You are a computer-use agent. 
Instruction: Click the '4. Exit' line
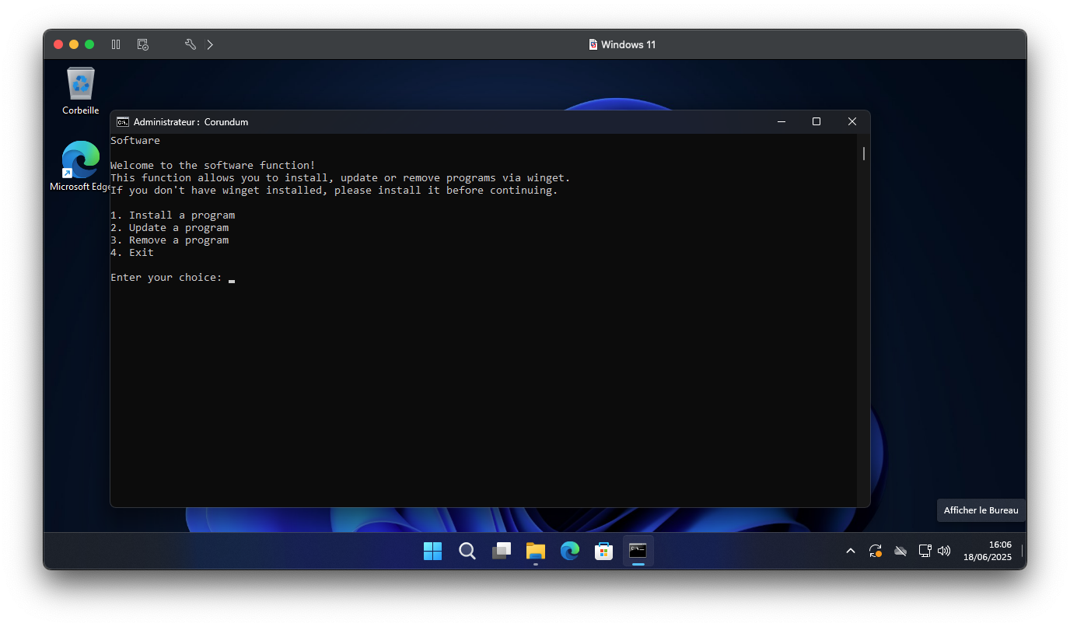click(x=132, y=253)
